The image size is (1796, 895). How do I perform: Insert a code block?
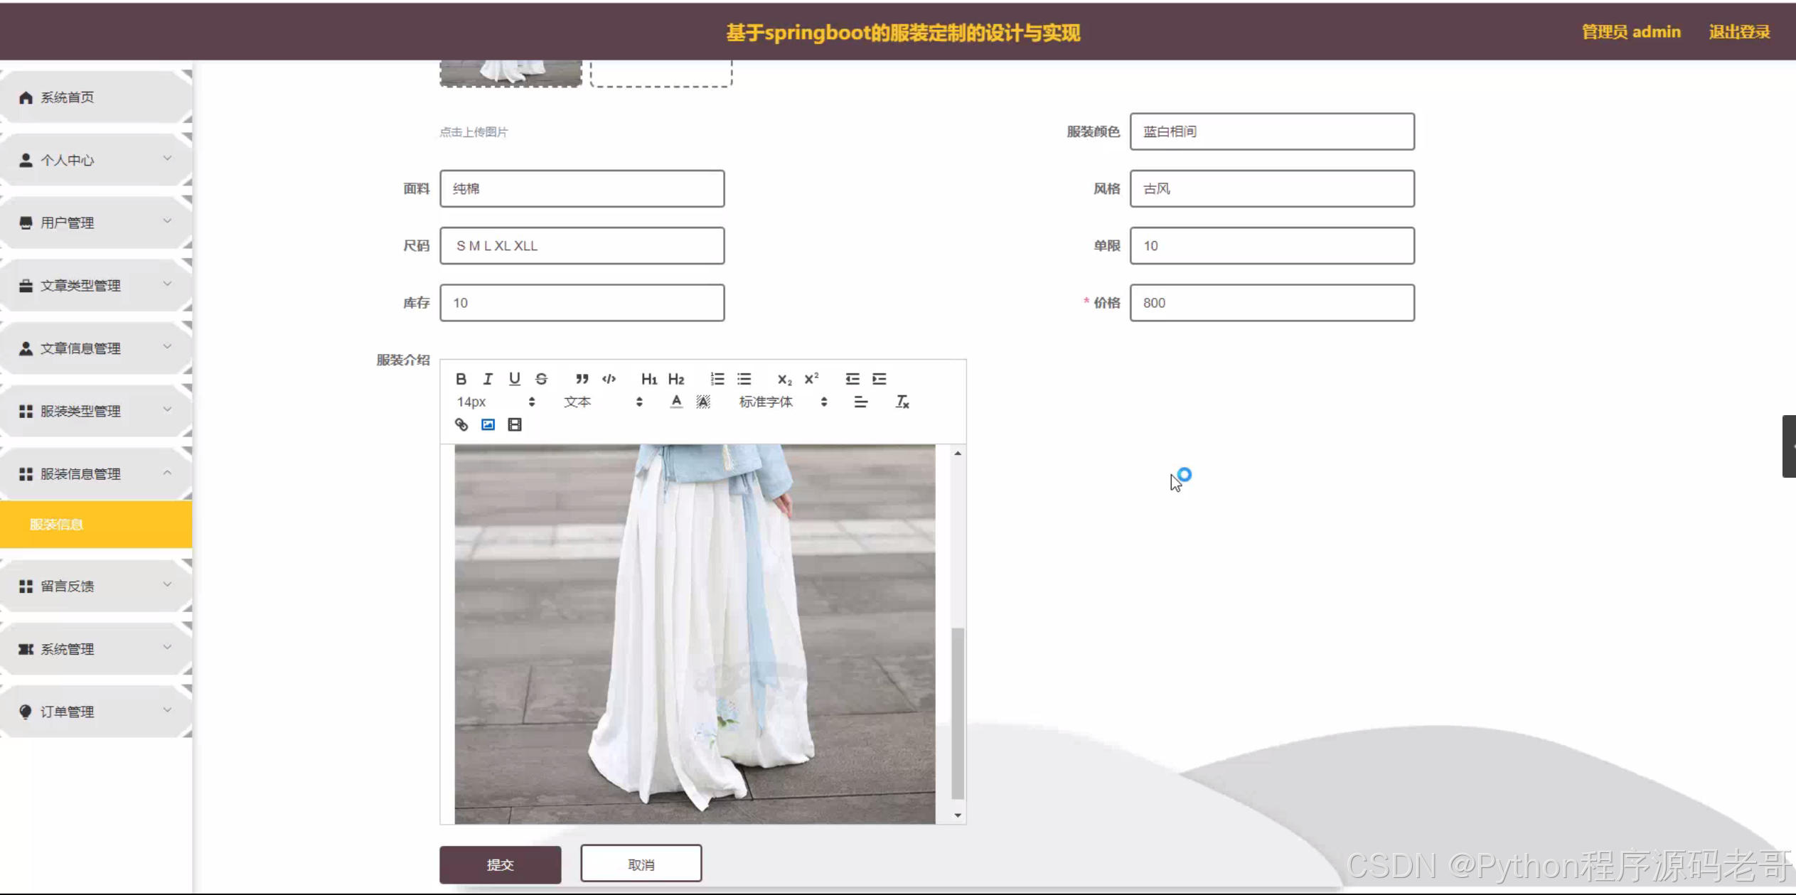609,379
